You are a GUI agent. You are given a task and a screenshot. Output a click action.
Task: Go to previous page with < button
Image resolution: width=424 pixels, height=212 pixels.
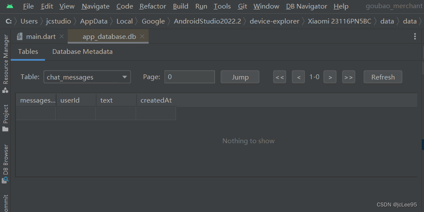point(299,77)
